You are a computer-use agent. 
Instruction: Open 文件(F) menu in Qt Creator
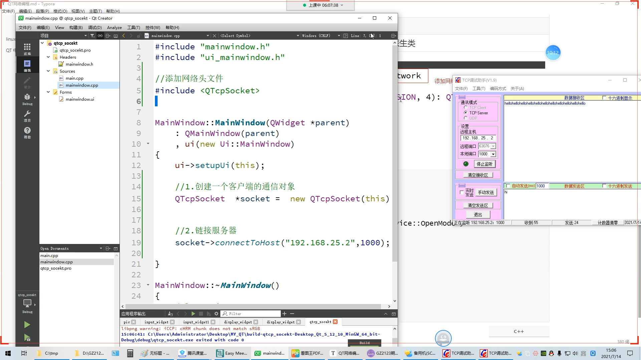(x=25, y=27)
